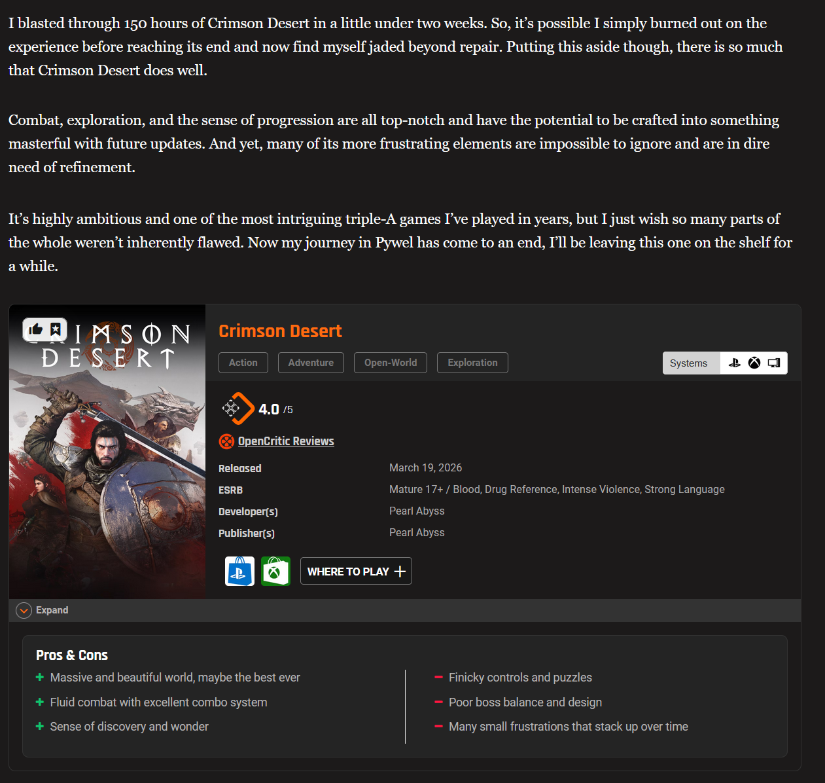Click the ESRB label

click(x=230, y=490)
